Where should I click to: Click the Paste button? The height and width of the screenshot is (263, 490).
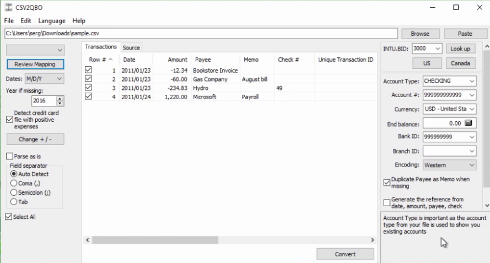click(465, 34)
